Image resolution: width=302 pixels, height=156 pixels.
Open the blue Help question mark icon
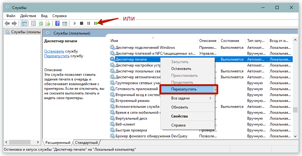(x=57, y=23)
